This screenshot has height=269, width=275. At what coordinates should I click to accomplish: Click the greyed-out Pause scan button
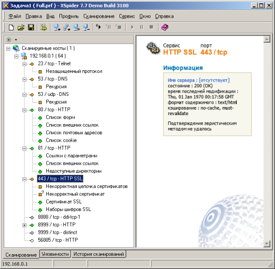click(142, 27)
